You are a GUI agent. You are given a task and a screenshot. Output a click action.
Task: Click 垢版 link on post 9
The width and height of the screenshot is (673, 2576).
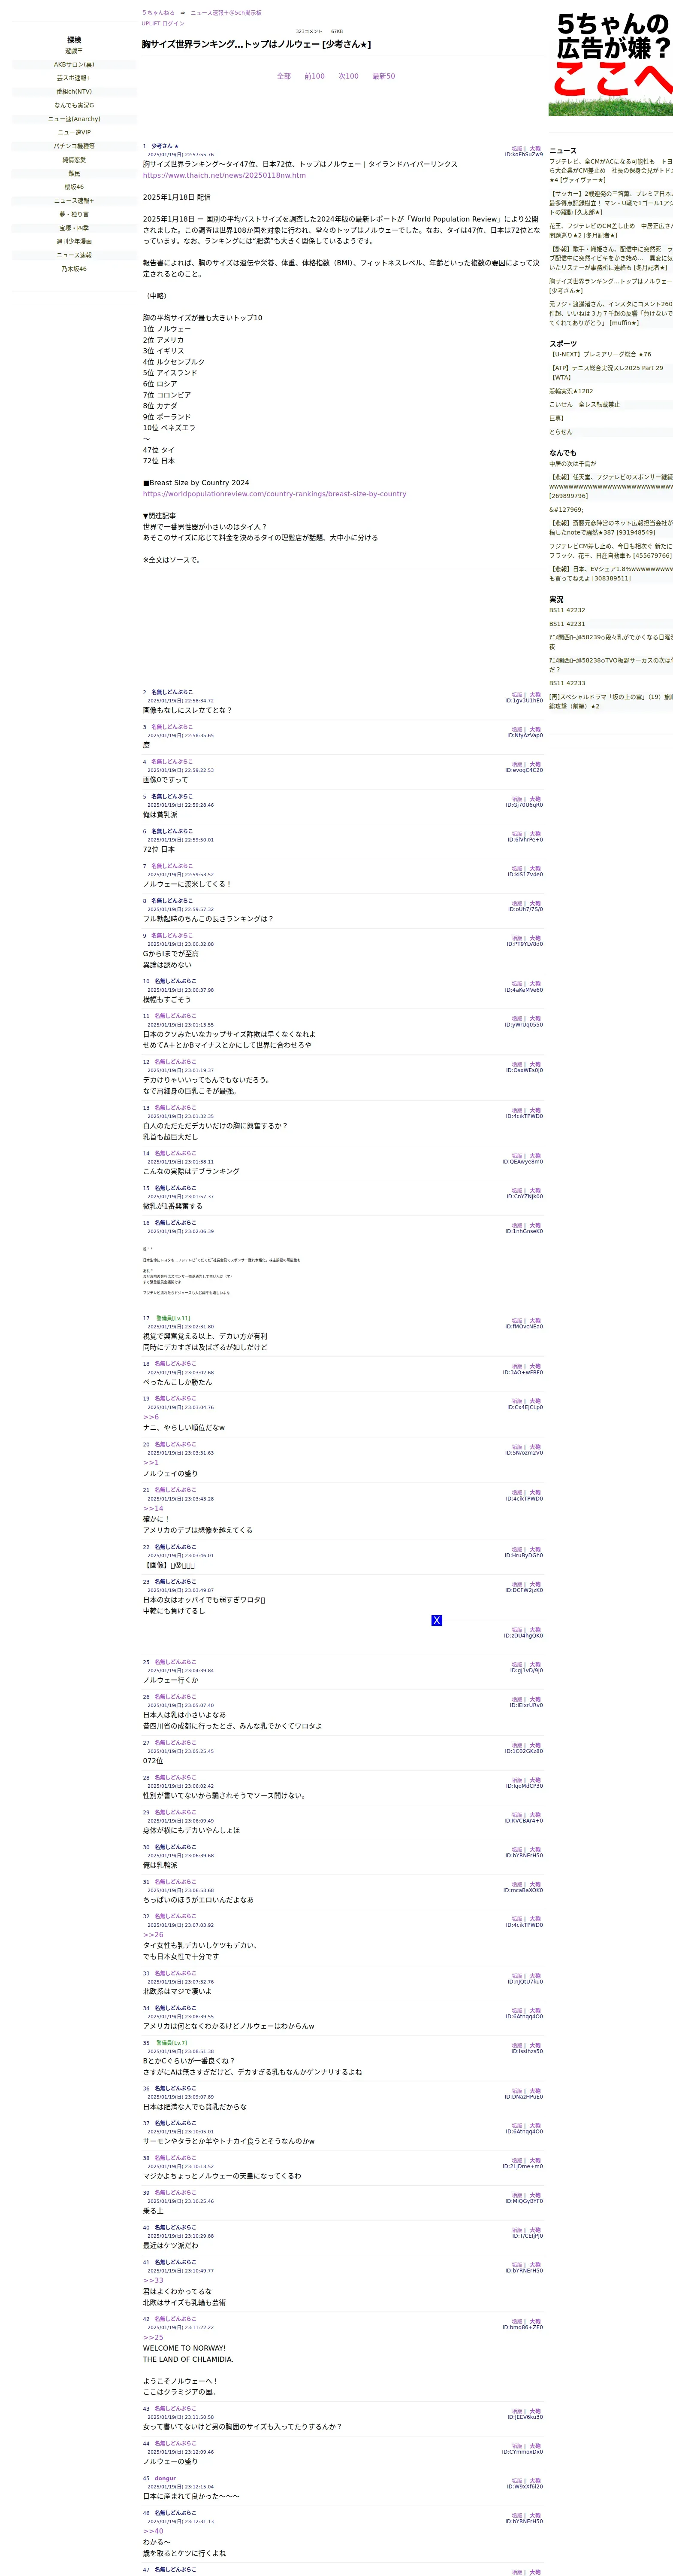pos(517,938)
